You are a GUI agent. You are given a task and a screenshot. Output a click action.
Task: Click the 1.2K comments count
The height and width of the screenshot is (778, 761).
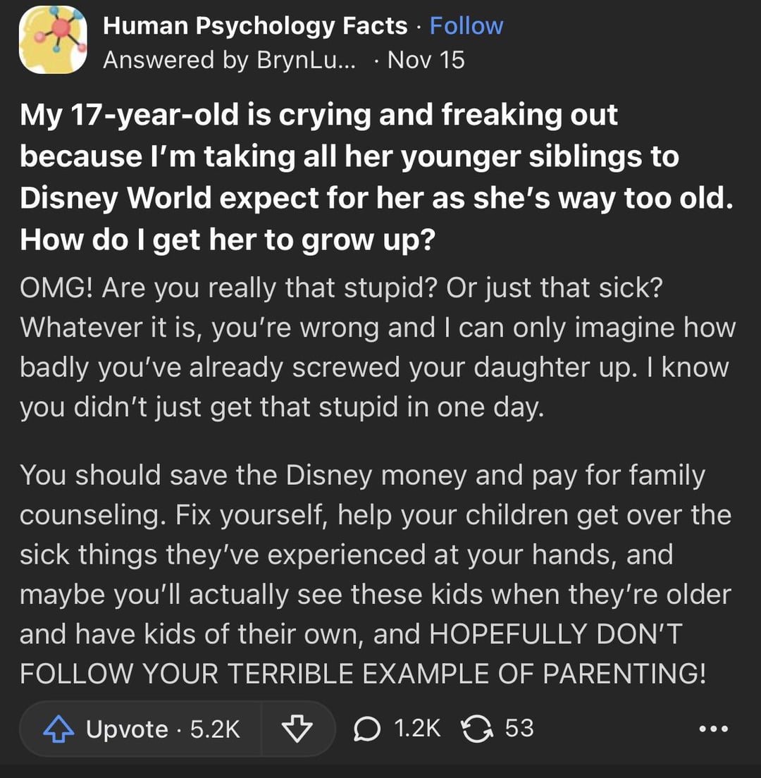[x=417, y=729]
